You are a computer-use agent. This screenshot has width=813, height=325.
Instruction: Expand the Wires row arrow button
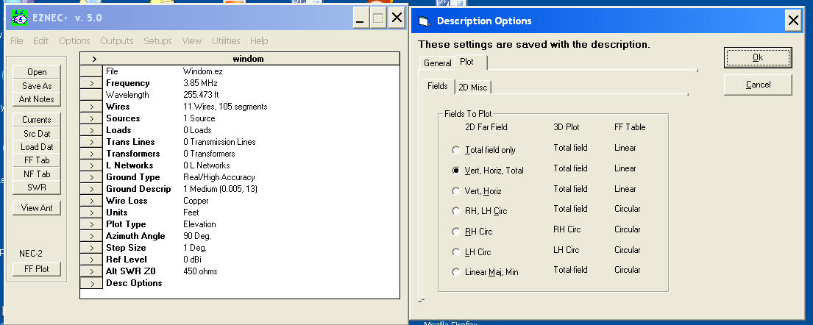(91, 107)
